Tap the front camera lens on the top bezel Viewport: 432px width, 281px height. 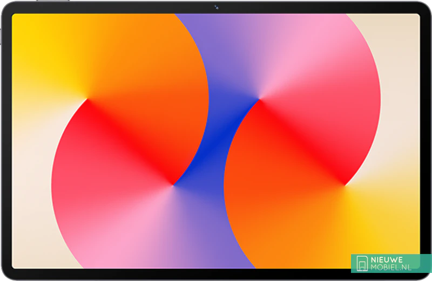pos(217,7)
